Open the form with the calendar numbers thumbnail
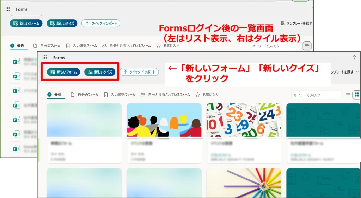This screenshot has height=198, width=361. [244, 133]
